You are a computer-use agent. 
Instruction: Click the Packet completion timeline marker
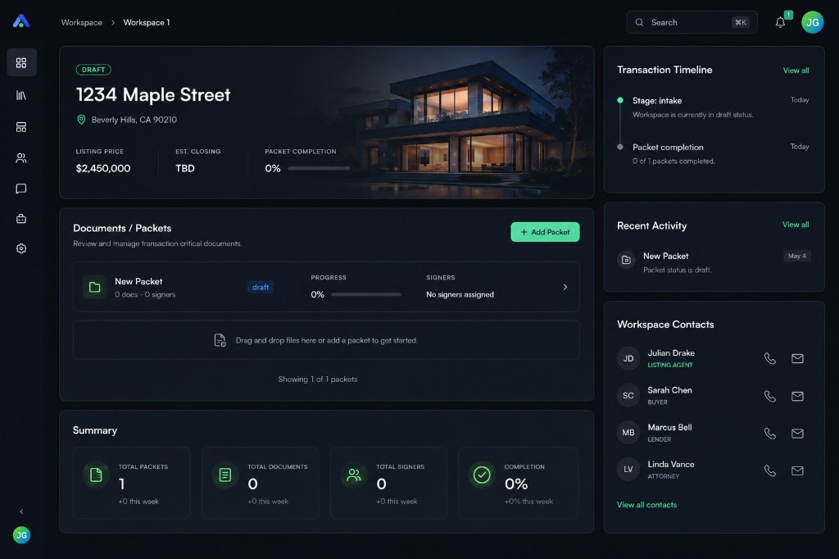(620, 147)
